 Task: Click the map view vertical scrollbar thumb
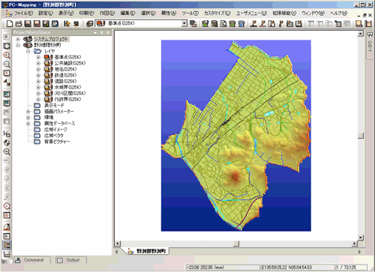(361, 136)
